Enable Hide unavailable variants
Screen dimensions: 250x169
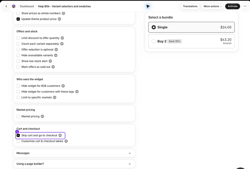click(x=18, y=55)
